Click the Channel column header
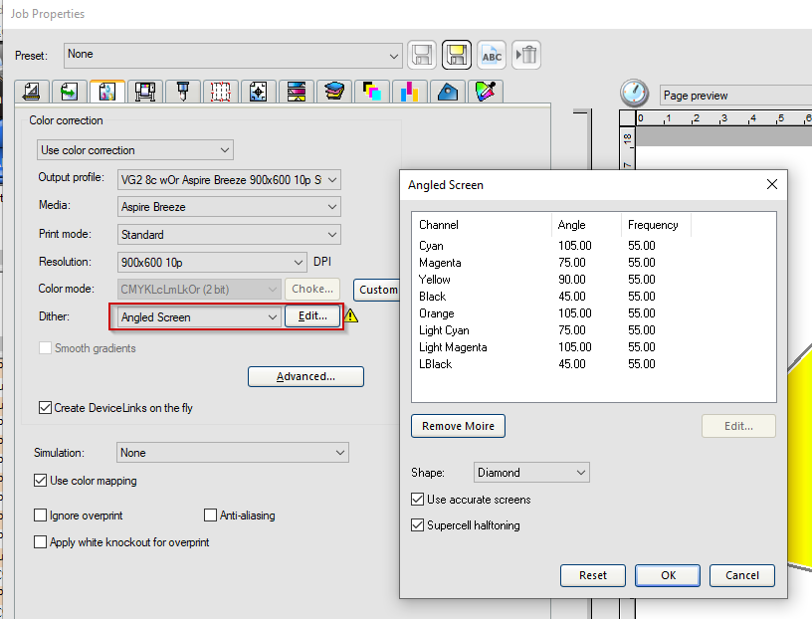 pos(482,225)
